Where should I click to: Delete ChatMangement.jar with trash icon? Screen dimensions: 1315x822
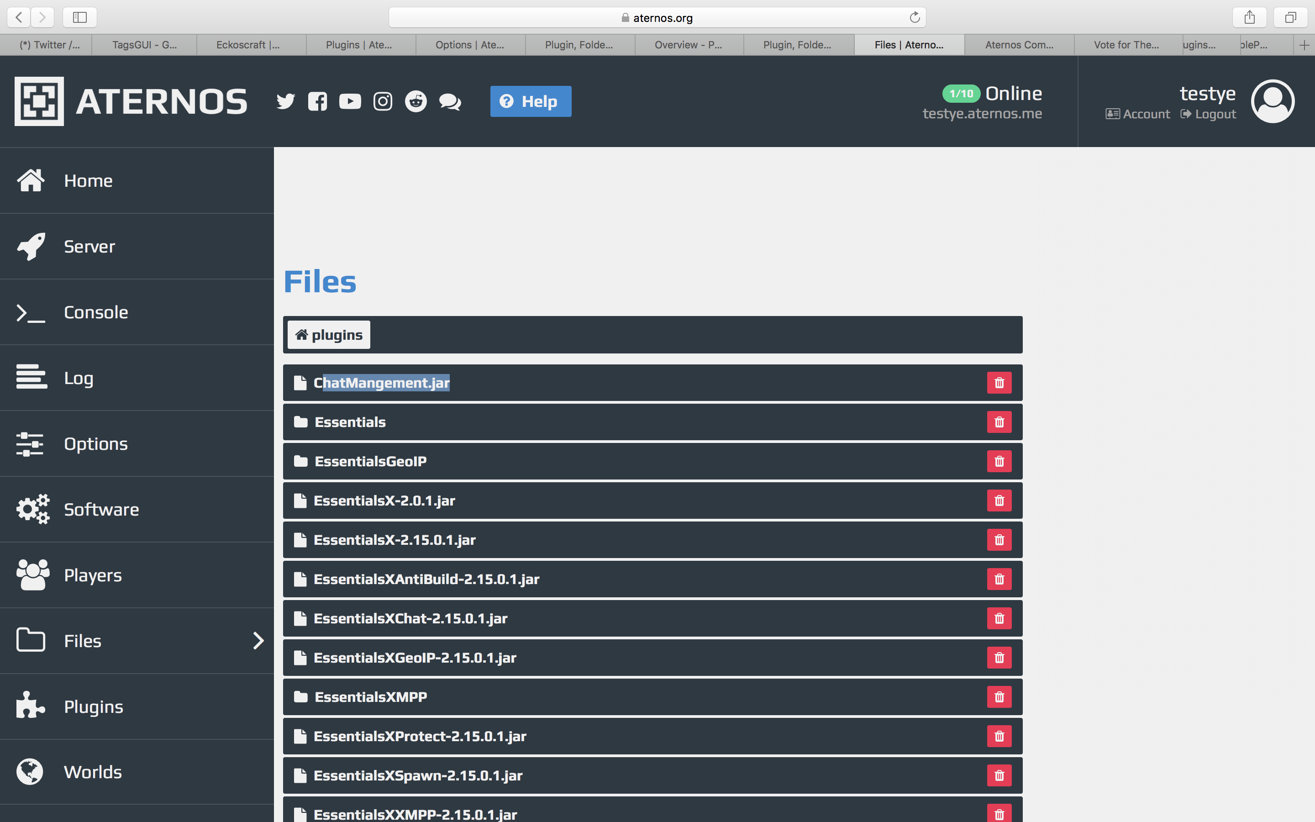[x=999, y=383]
